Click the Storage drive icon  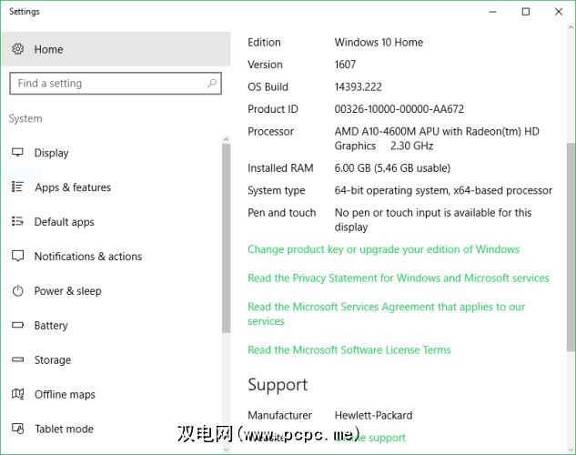pyautogui.click(x=17, y=359)
